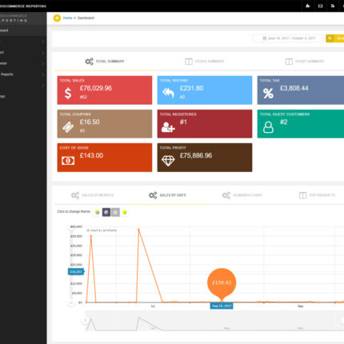The height and width of the screenshot is (344, 344).
Task: Open the Reports item in sidebar
Action: (x=23, y=74)
